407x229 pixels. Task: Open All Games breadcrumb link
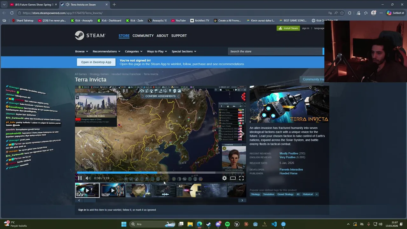(x=81, y=74)
